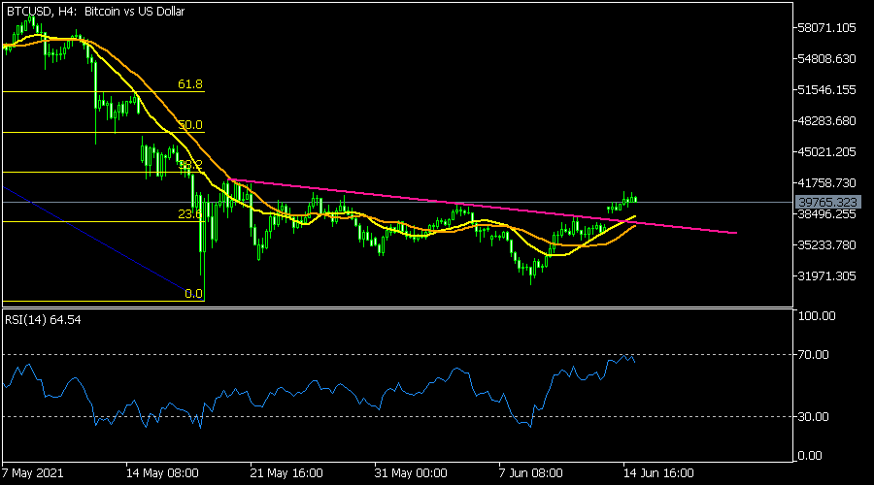Screen dimensions: 874x485
Task: Click the 51546.155 price axis label
Action: click(826, 89)
